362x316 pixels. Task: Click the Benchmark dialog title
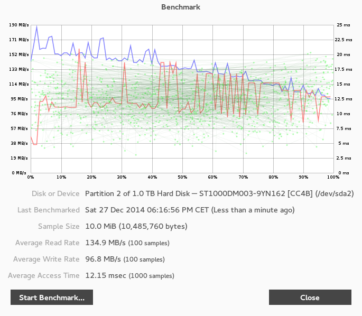coord(181,7)
